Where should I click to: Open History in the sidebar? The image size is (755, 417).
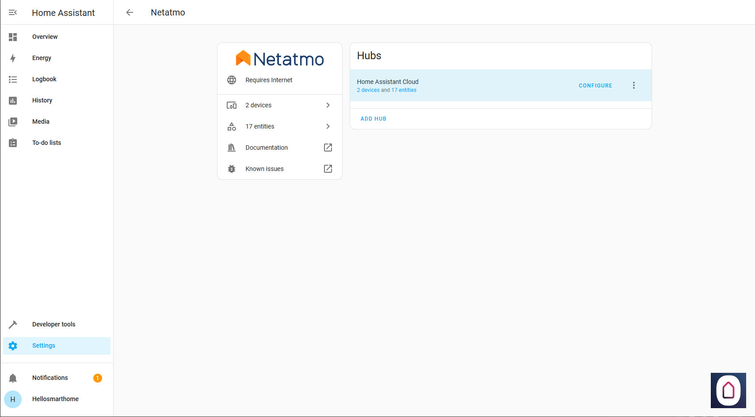coord(57,100)
